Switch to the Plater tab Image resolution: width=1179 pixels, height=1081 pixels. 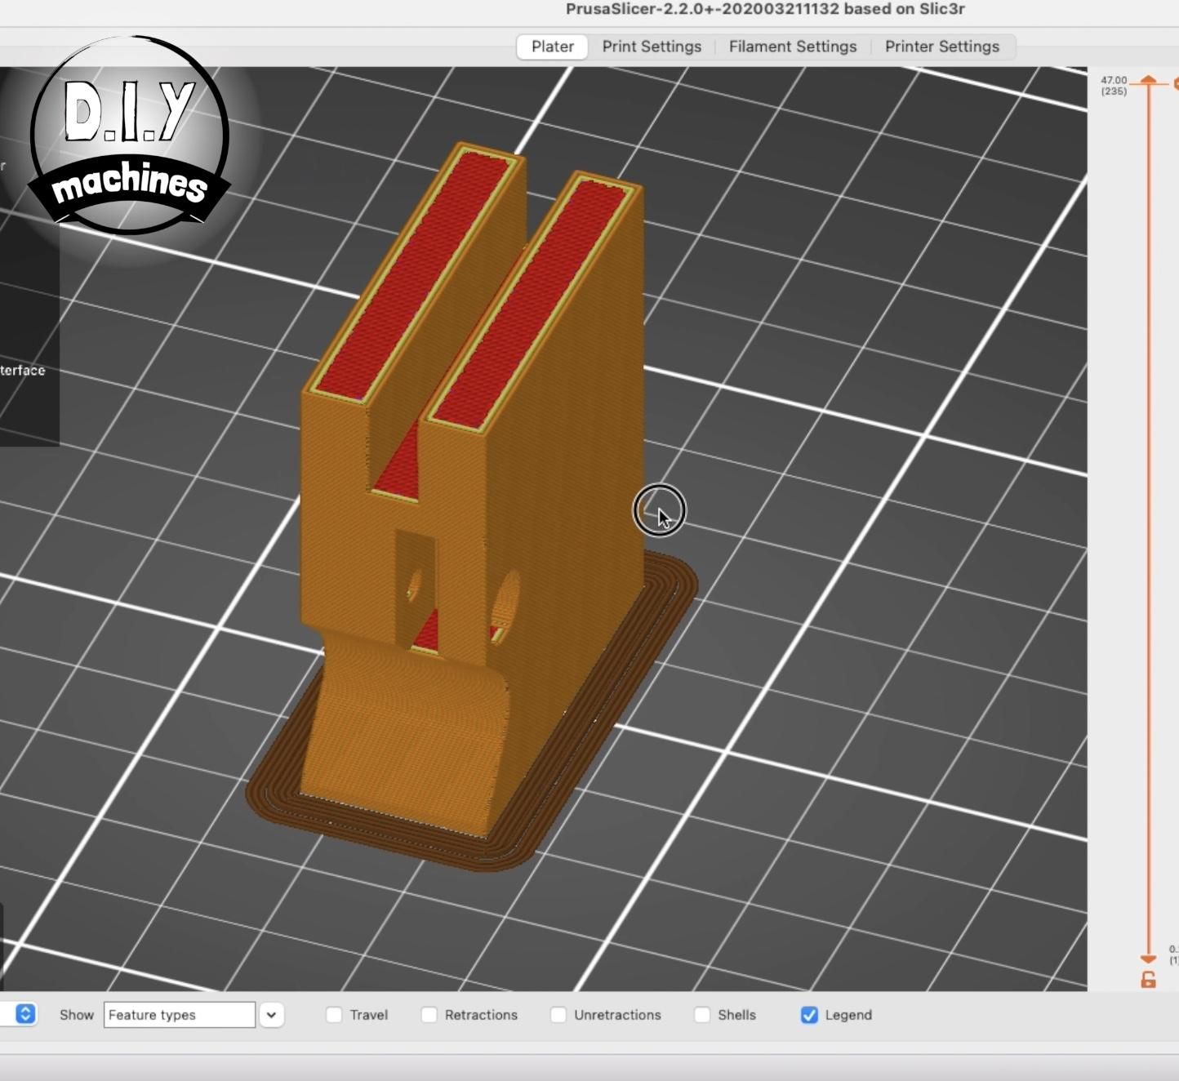coord(553,47)
